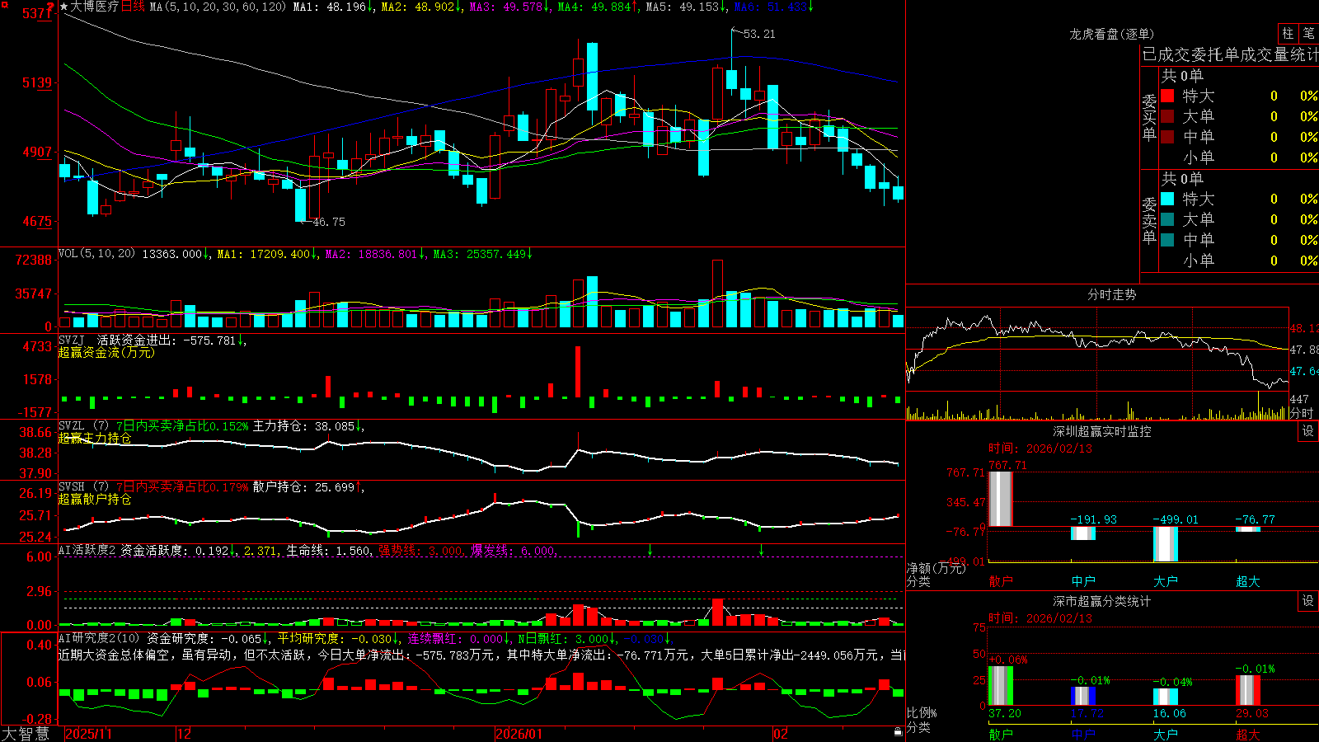Screen dimensions: 1319x742
Task: Click the 超大 -76.77 bar in 实时监控
Action: point(1248,529)
